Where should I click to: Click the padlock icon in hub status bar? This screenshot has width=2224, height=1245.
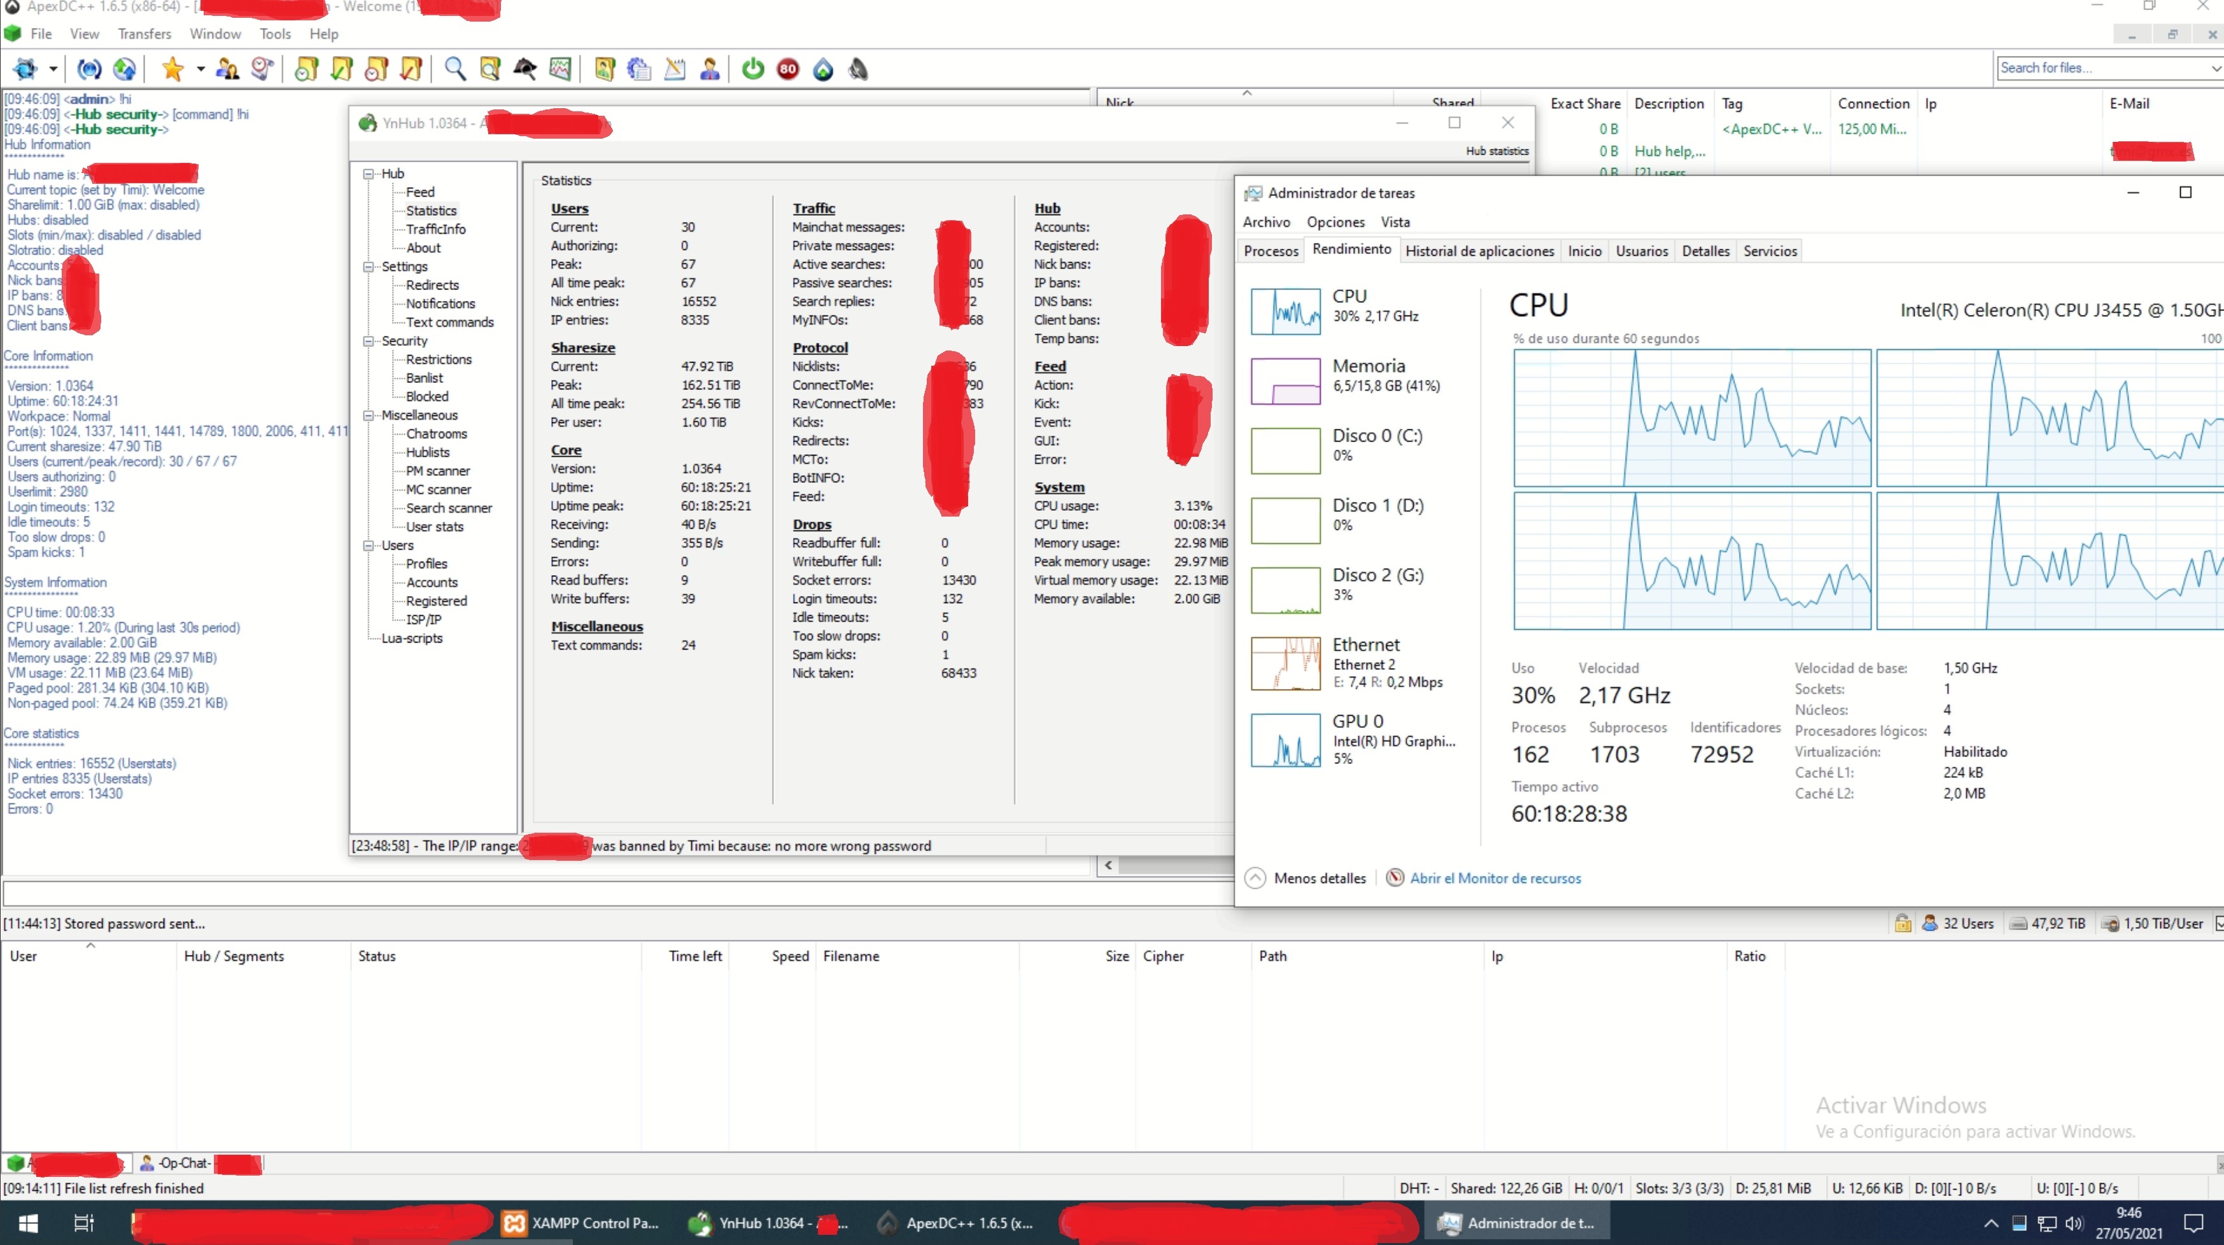point(1903,923)
